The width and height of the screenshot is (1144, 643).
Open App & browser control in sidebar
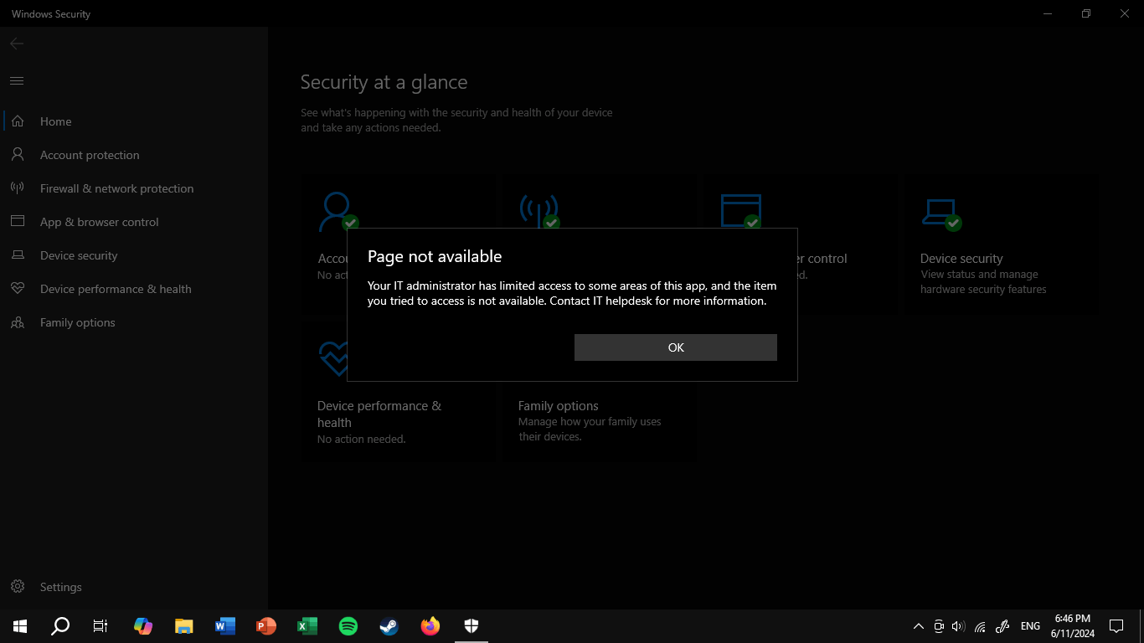pyautogui.click(x=134, y=222)
